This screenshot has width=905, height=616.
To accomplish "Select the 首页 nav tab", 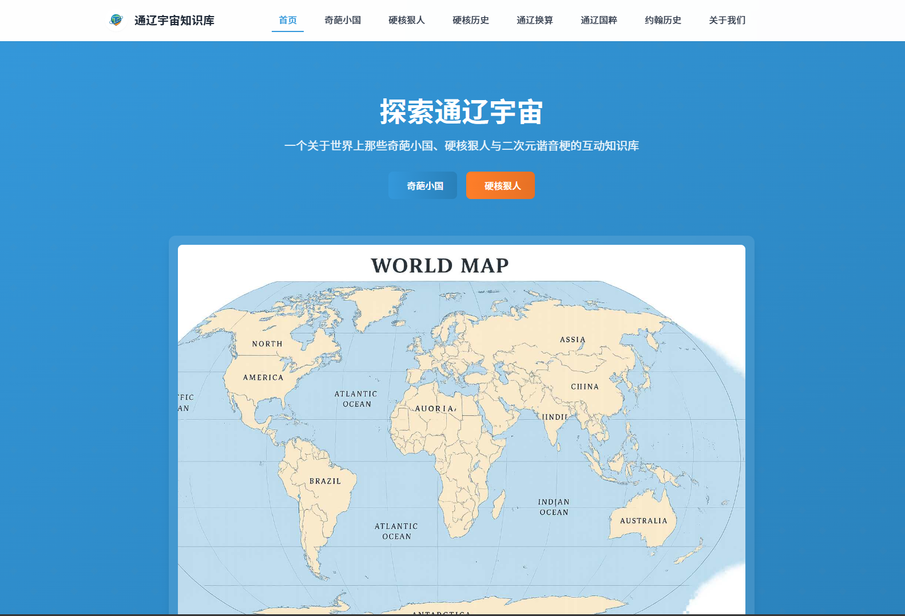I will [288, 20].
